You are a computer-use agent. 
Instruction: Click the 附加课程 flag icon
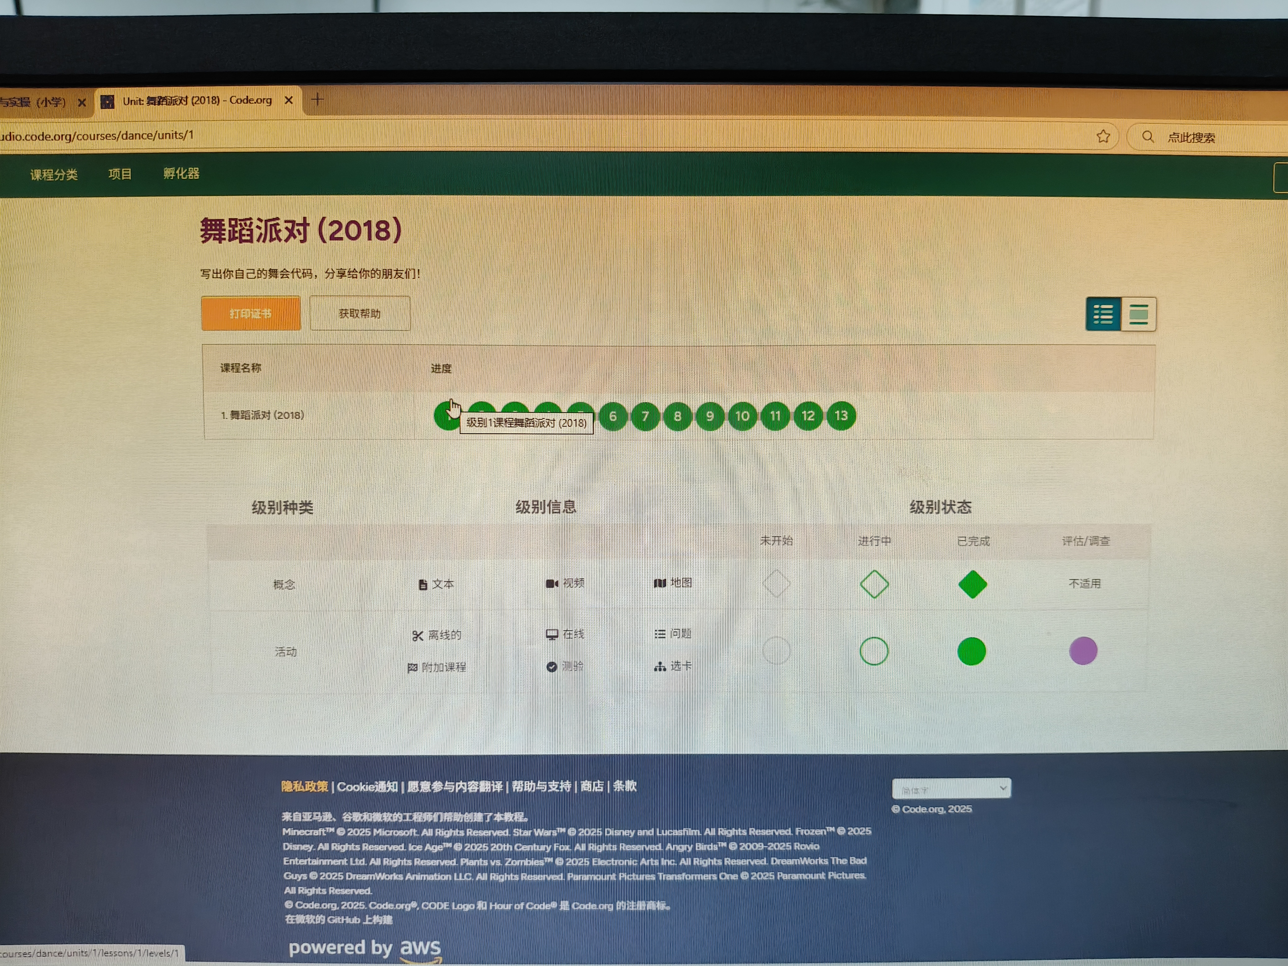pos(412,668)
